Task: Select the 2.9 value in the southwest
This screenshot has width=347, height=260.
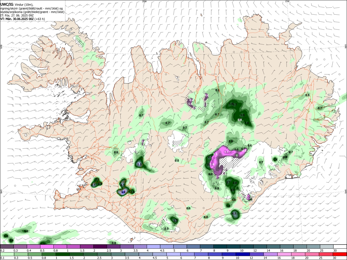Action: 100,184
